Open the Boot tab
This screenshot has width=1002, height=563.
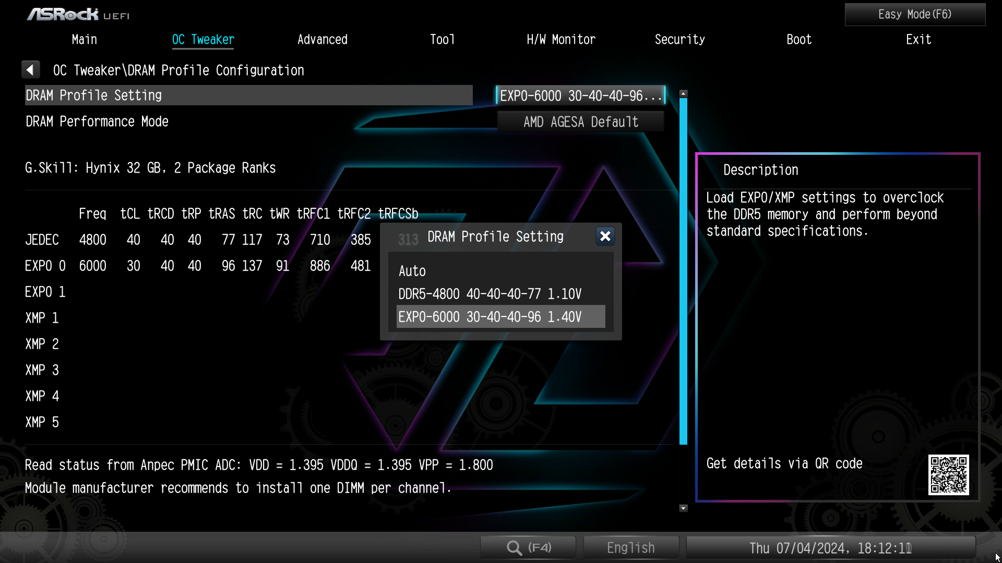[x=799, y=40]
